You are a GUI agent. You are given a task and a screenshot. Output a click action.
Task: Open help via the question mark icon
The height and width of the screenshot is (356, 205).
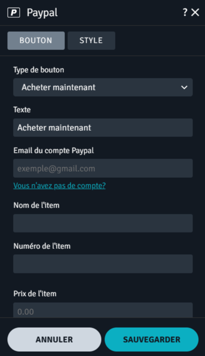tap(185, 12)
